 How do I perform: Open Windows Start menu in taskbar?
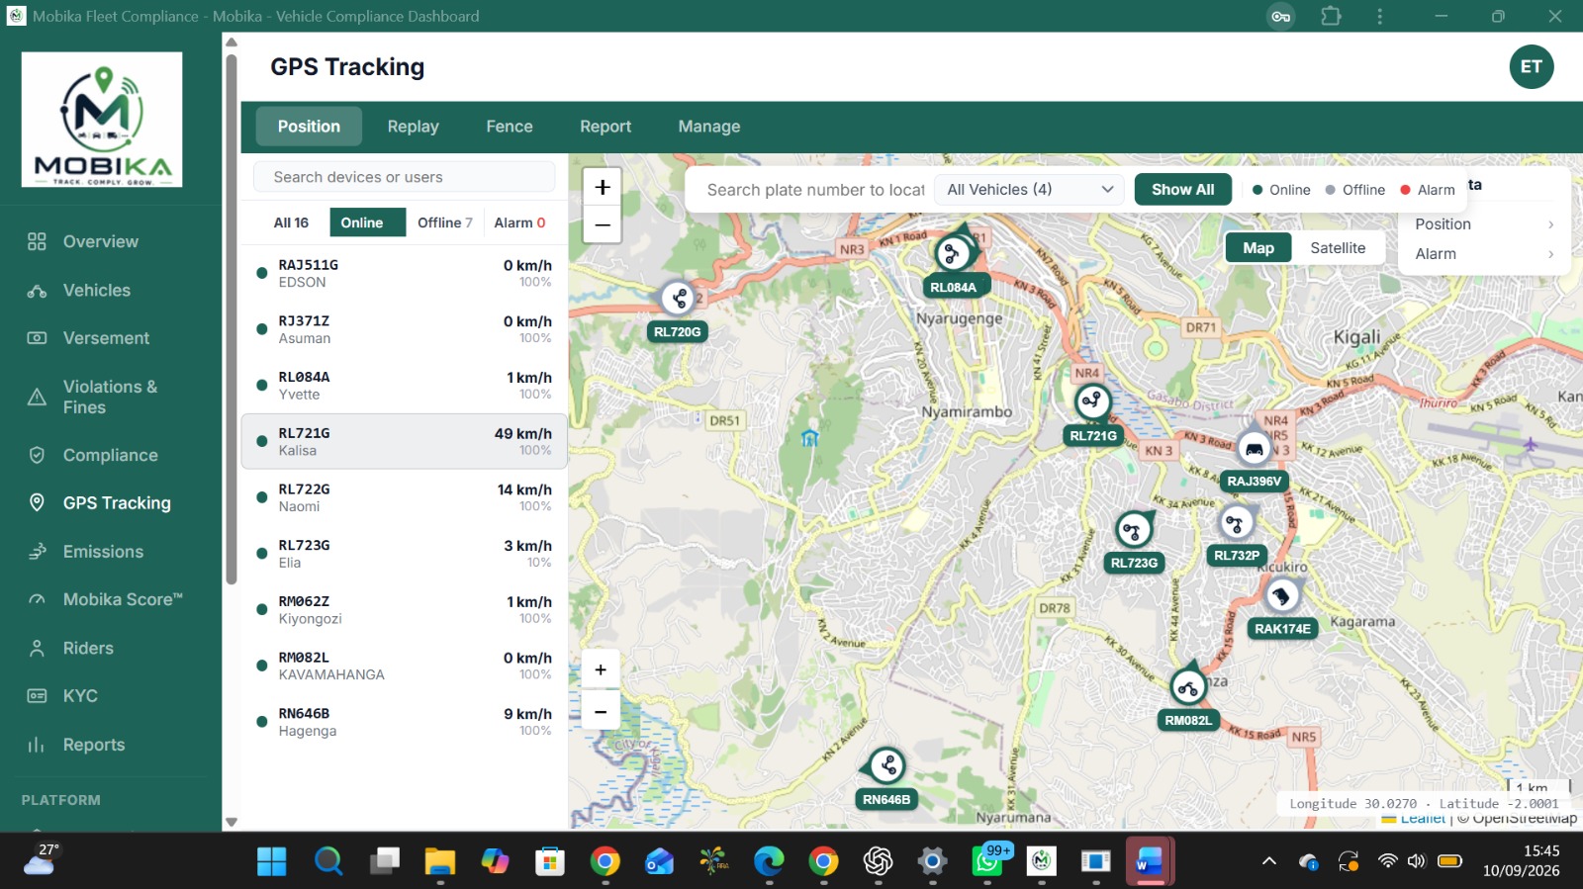pyautogui.click(x=272, y=861)
